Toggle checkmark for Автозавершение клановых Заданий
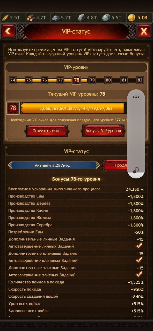Screen dimensions: 153x331 [139, 260]
